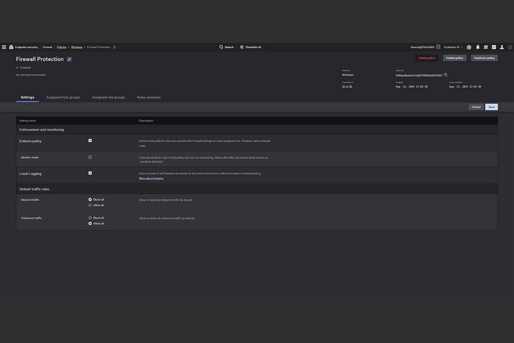Switch to the Assigned host groups tab
The image size is (514, 343).
click(x=63, y=97)
